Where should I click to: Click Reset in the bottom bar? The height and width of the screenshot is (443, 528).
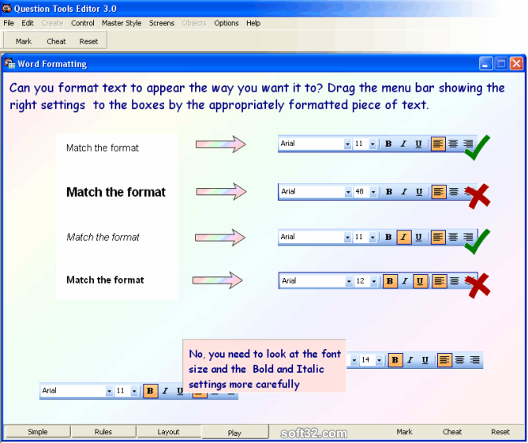coord(500,432)
